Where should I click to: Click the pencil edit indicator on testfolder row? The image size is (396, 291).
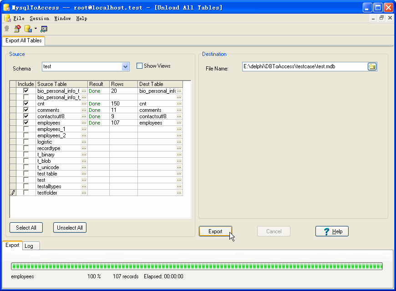13,193
